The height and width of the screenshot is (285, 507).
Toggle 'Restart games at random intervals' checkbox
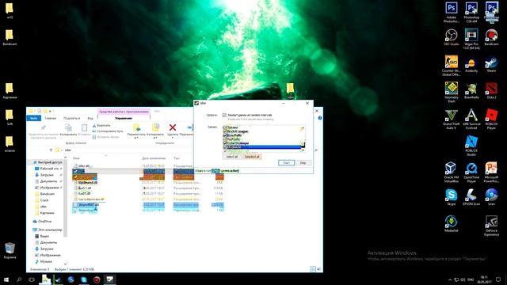224,115
